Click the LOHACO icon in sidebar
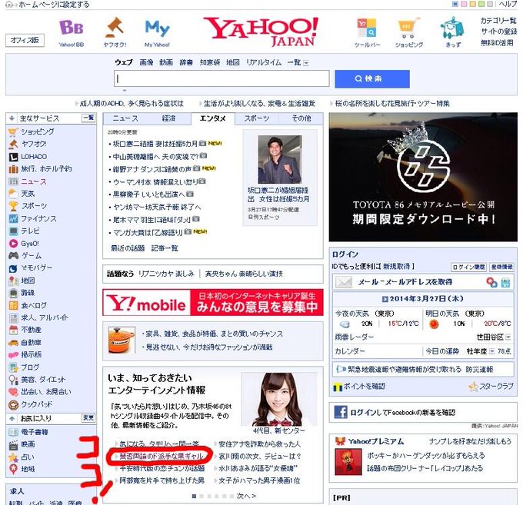Viewport: 523px width, 505px height. coord(13,157)
